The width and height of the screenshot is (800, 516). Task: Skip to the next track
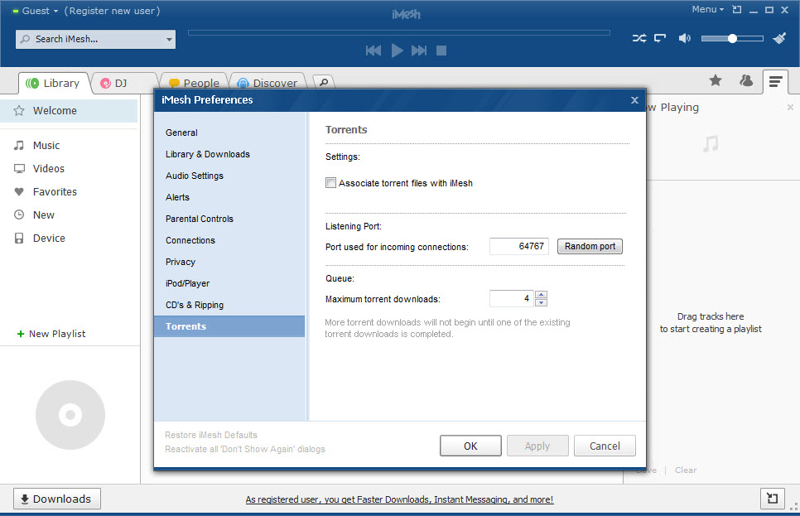click(x=419, y=51)
